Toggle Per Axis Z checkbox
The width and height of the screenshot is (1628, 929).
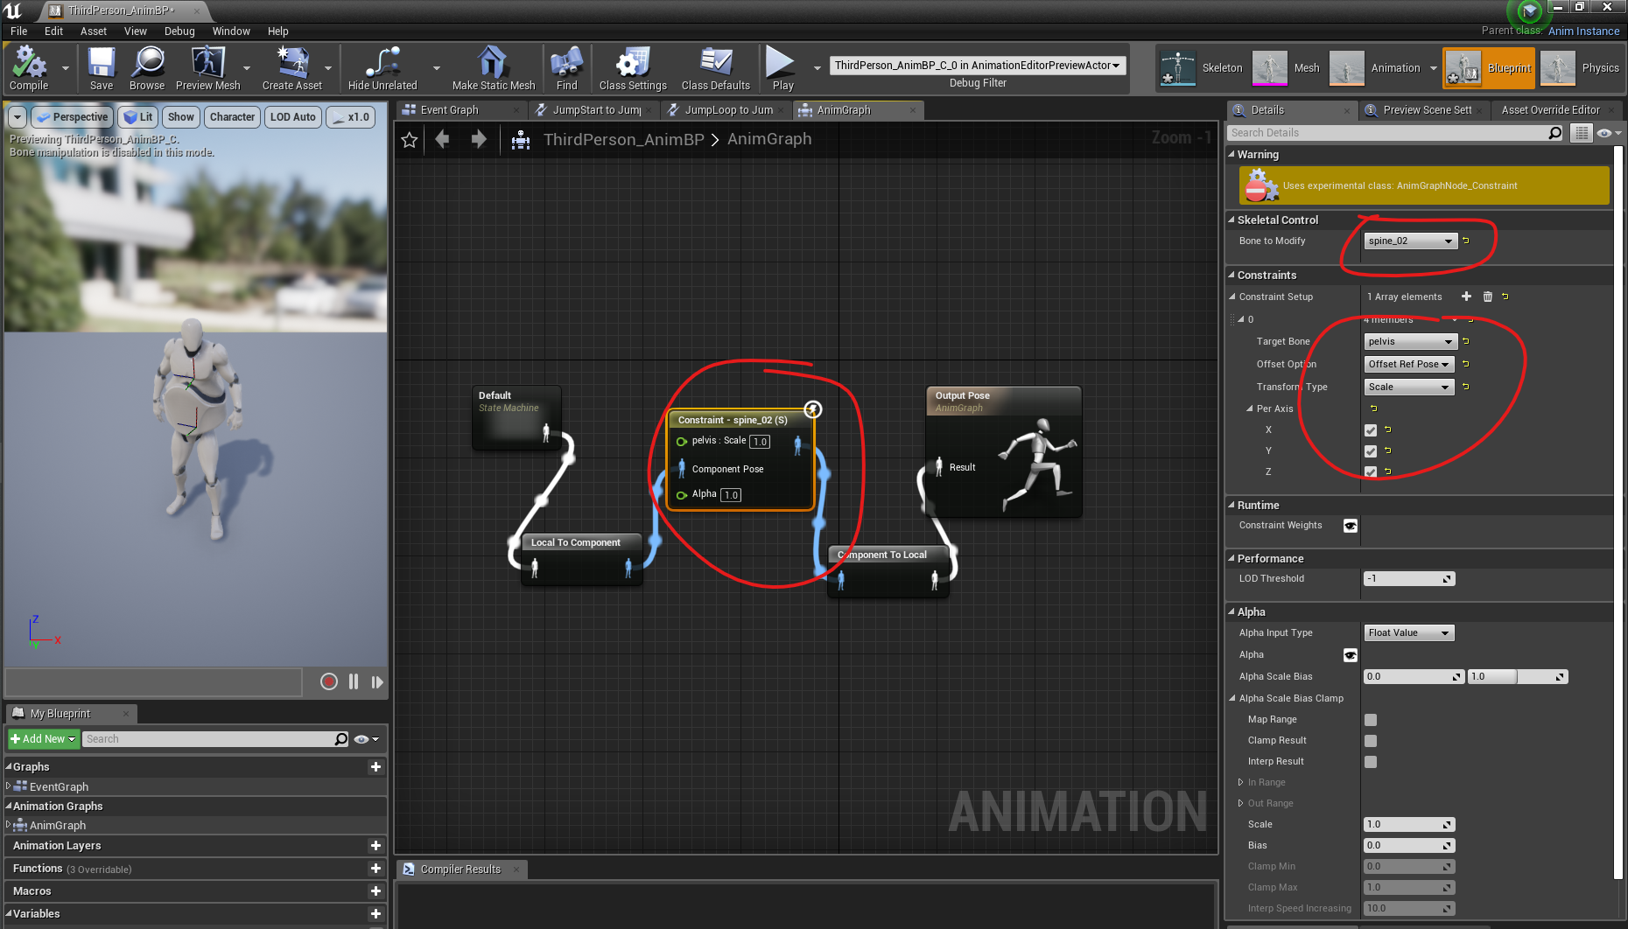1371,472
